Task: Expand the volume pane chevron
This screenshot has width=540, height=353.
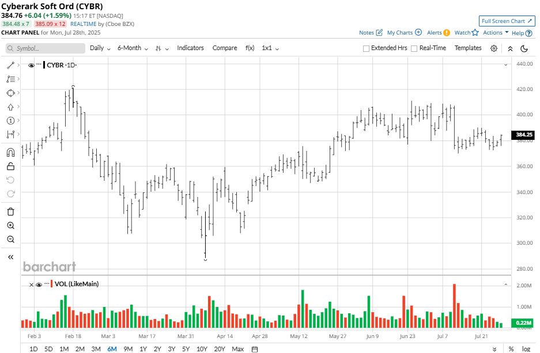Action: 505,284
